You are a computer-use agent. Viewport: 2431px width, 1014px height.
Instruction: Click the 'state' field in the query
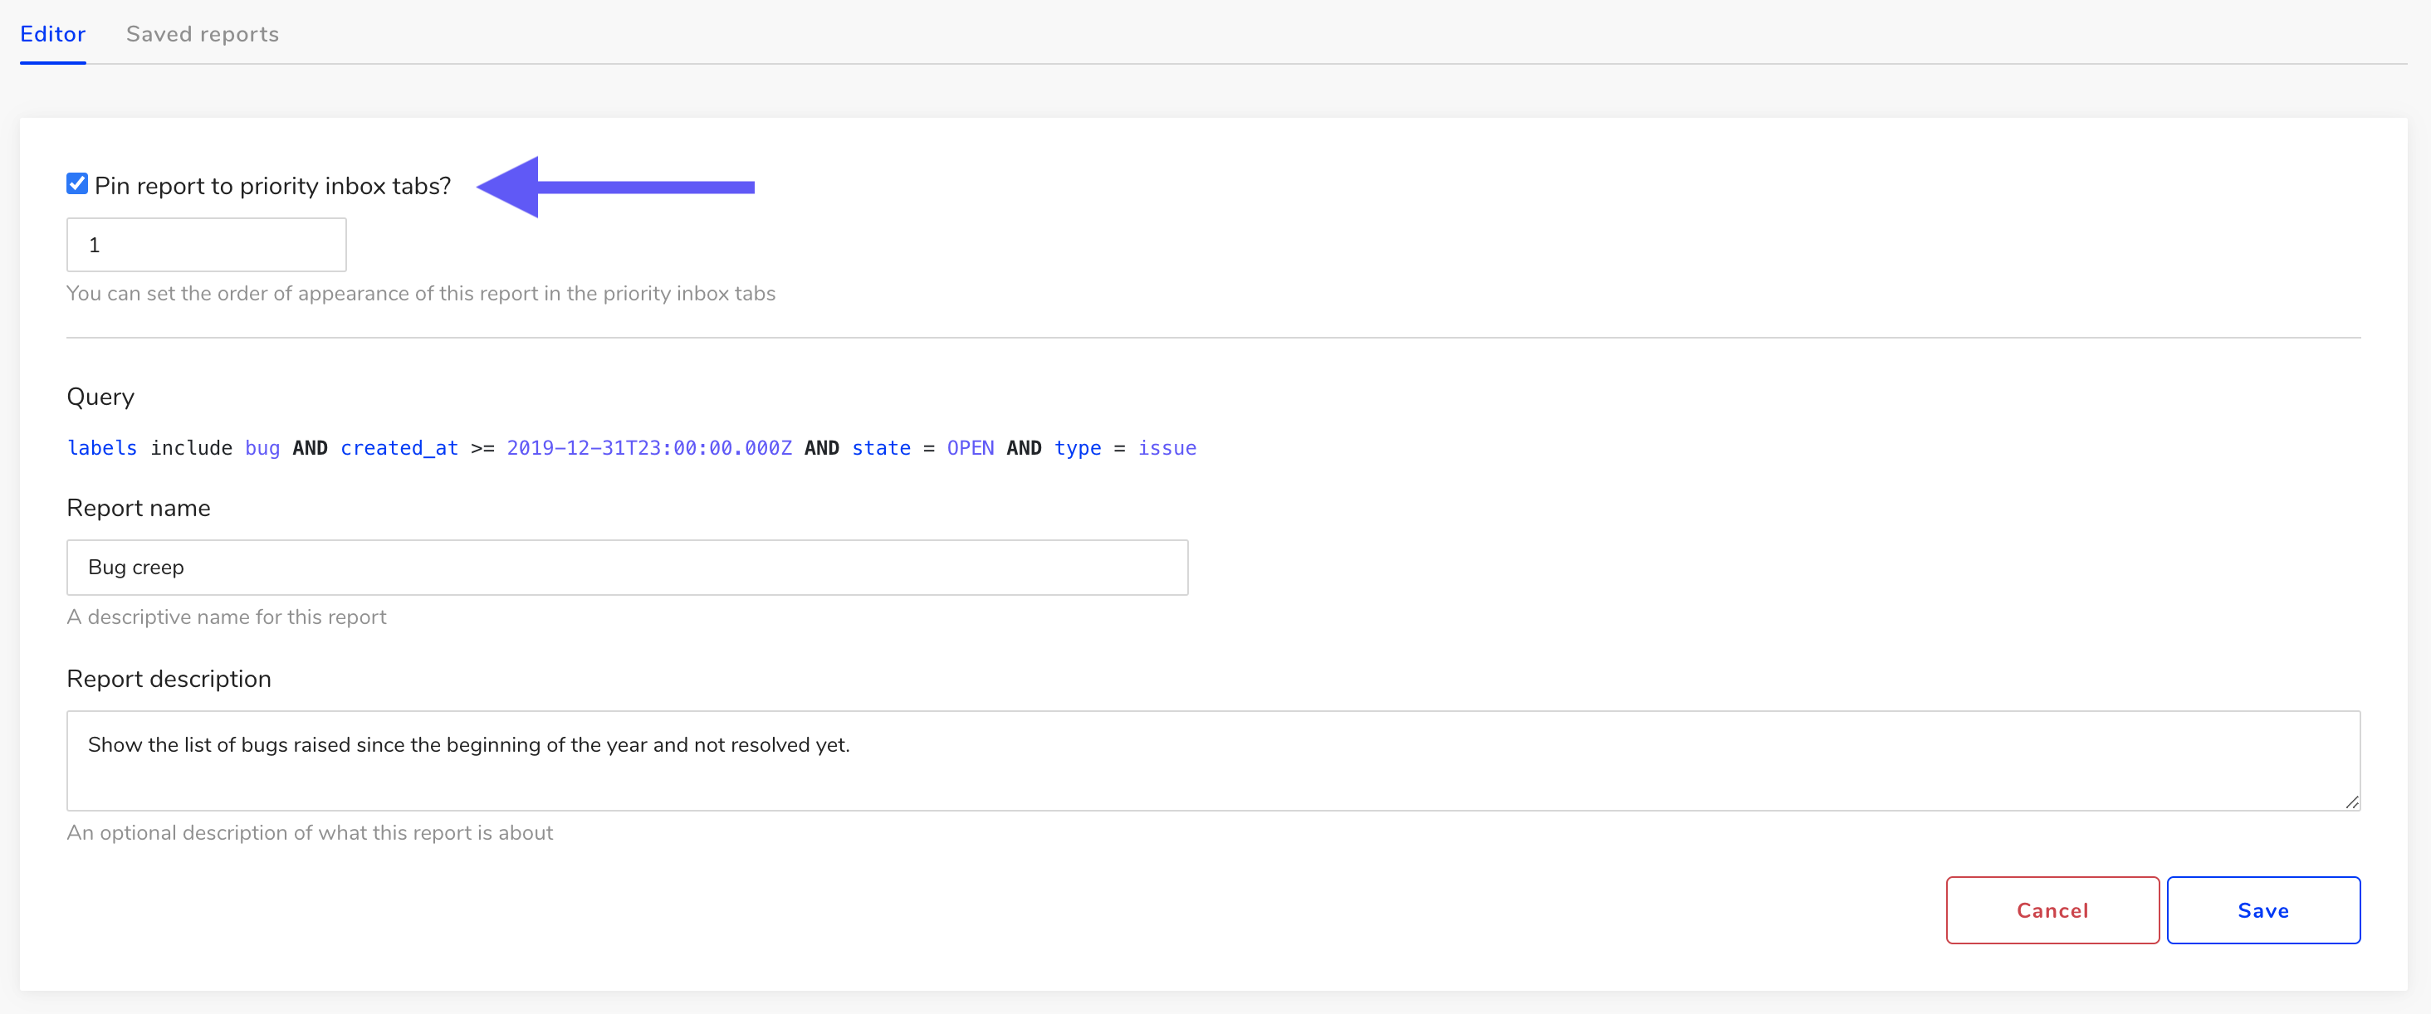coord(882,448)
